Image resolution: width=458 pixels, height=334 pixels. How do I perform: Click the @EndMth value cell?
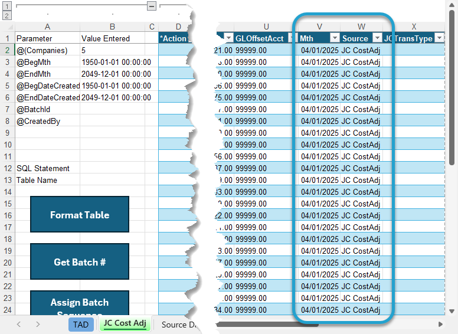[x=112, y=74]
